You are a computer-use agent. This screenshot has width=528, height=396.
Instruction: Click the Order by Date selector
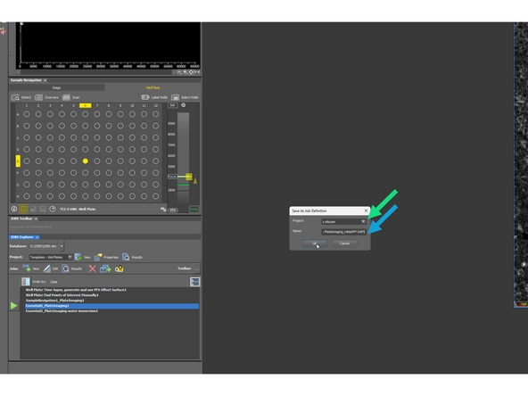point(54,282)
